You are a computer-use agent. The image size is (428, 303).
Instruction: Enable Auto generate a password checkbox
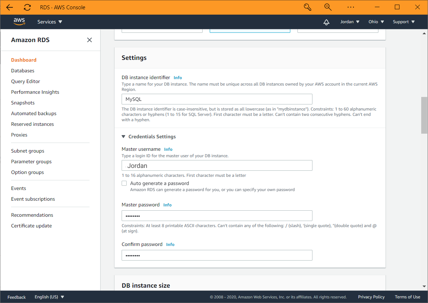point(124,183)
